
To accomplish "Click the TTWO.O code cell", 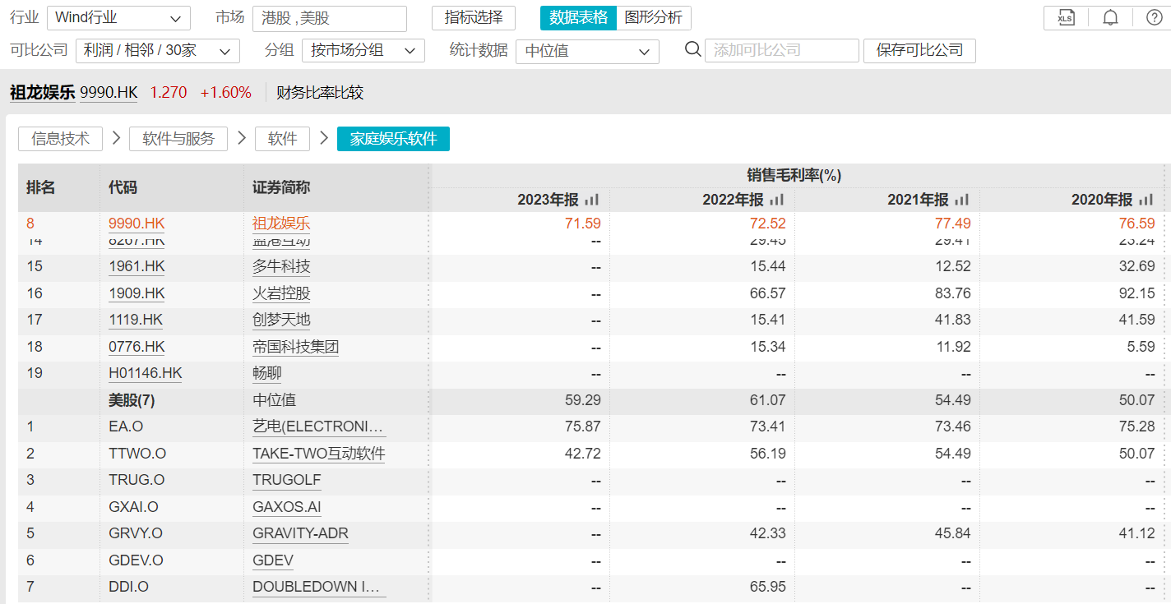I will click(x=137, y=454).
